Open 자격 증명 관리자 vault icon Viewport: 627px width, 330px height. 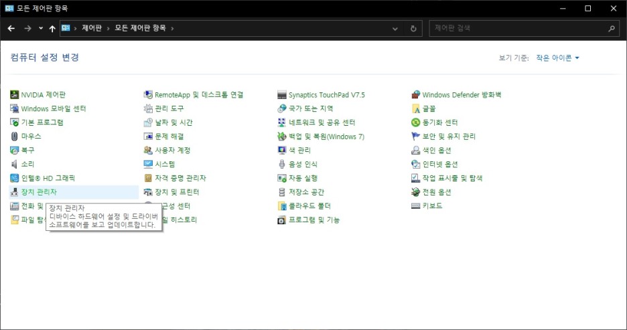(148, 178)
